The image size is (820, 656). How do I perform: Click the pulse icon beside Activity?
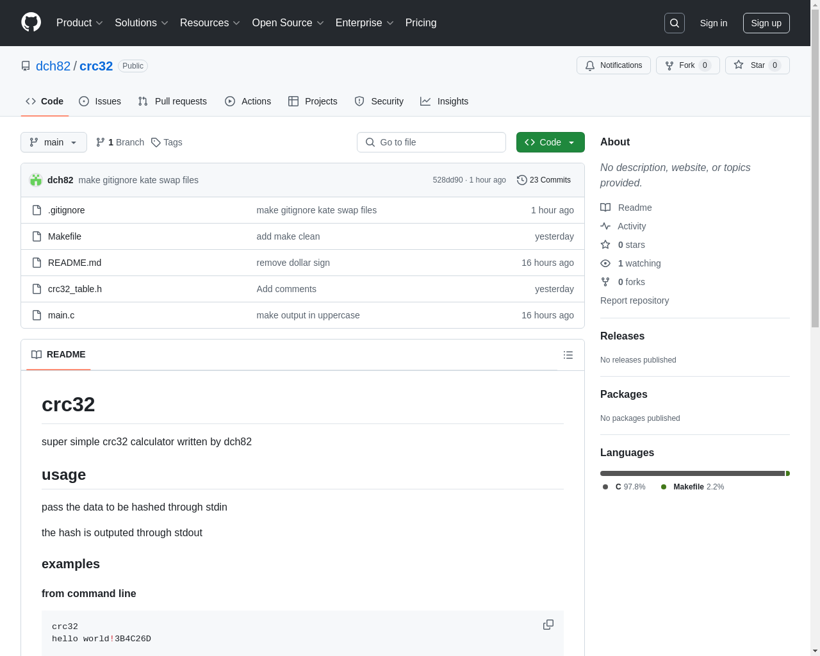coord(605,226)
